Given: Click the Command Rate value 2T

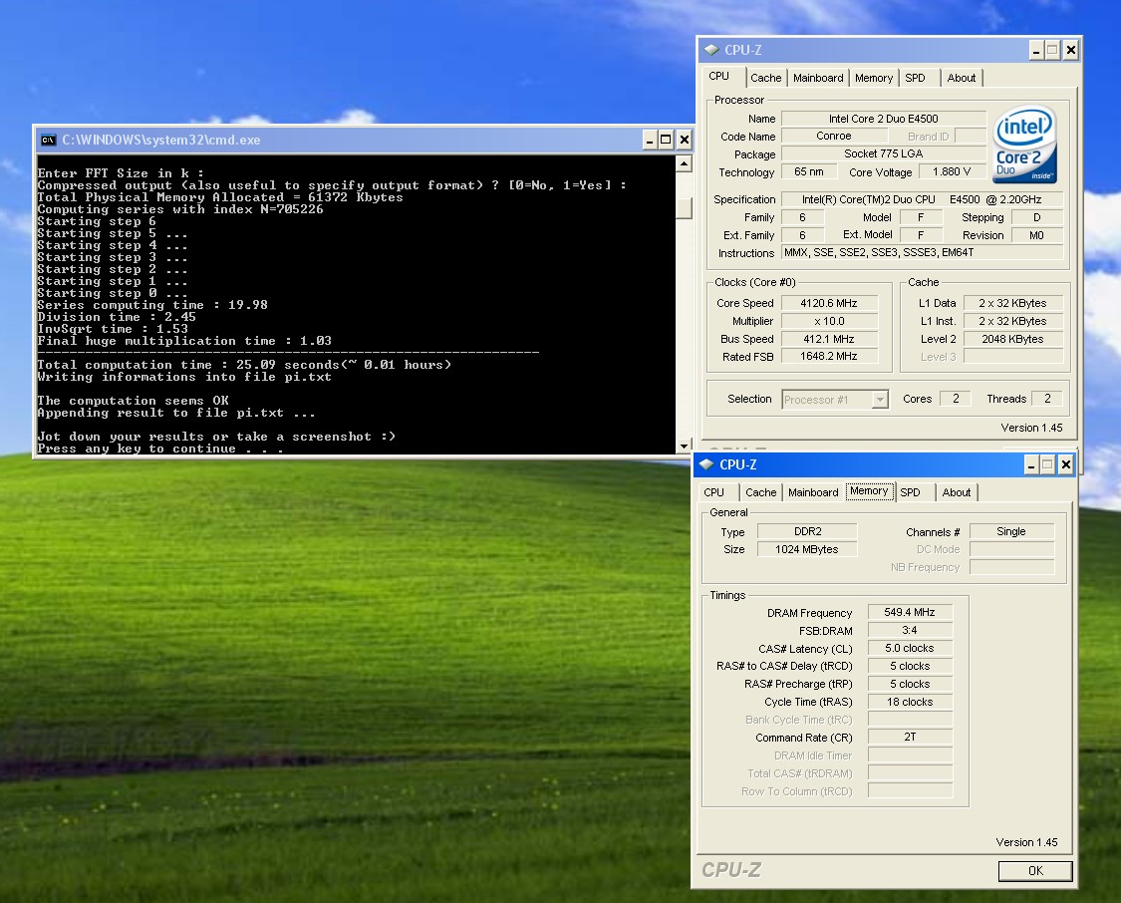Looking at the screenshot, I should tap(910, 737).
